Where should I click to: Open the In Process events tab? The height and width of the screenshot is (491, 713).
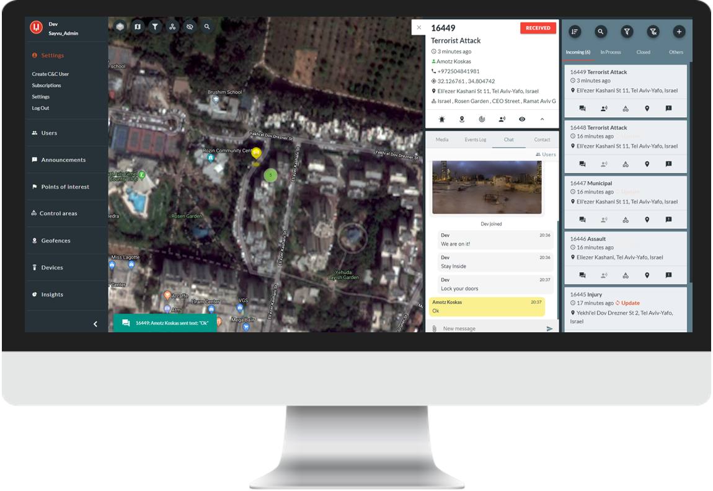tap(611, 52)
